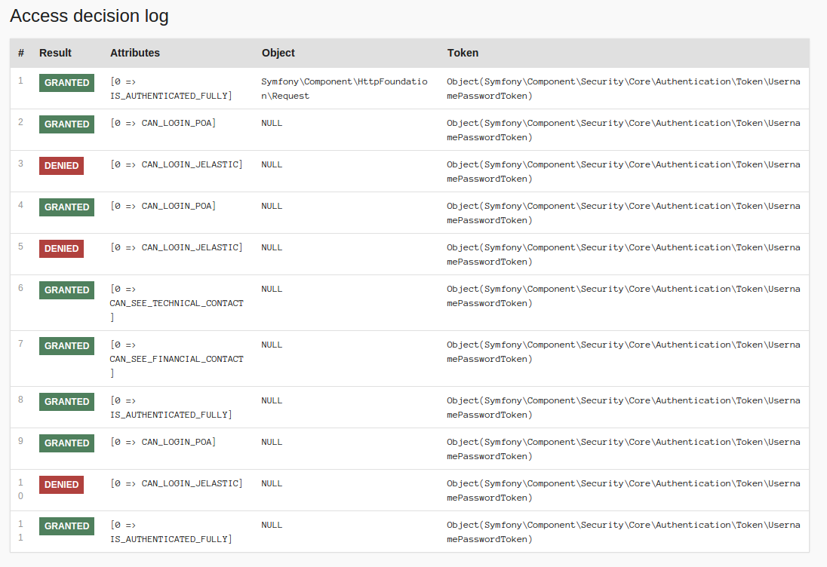Click row number 7 in the # column

pos(20,344)
